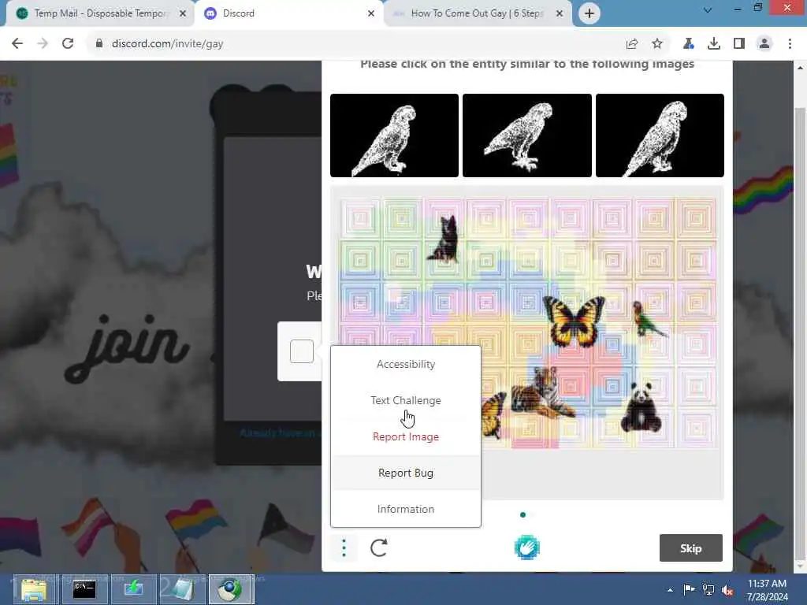The image size is (807, 605).
Task: Show hidden system tray icons
Action: [670, 590]
